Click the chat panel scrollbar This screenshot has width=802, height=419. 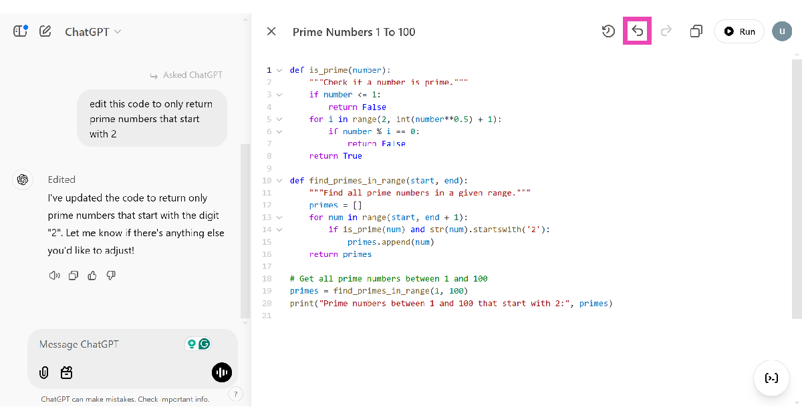click(x=245, y=230)
